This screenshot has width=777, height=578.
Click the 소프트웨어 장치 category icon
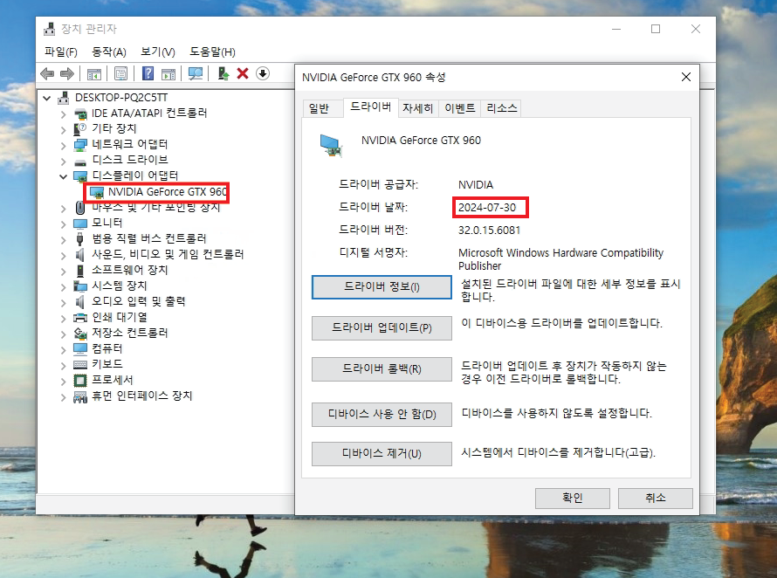[x=79, y=270]
